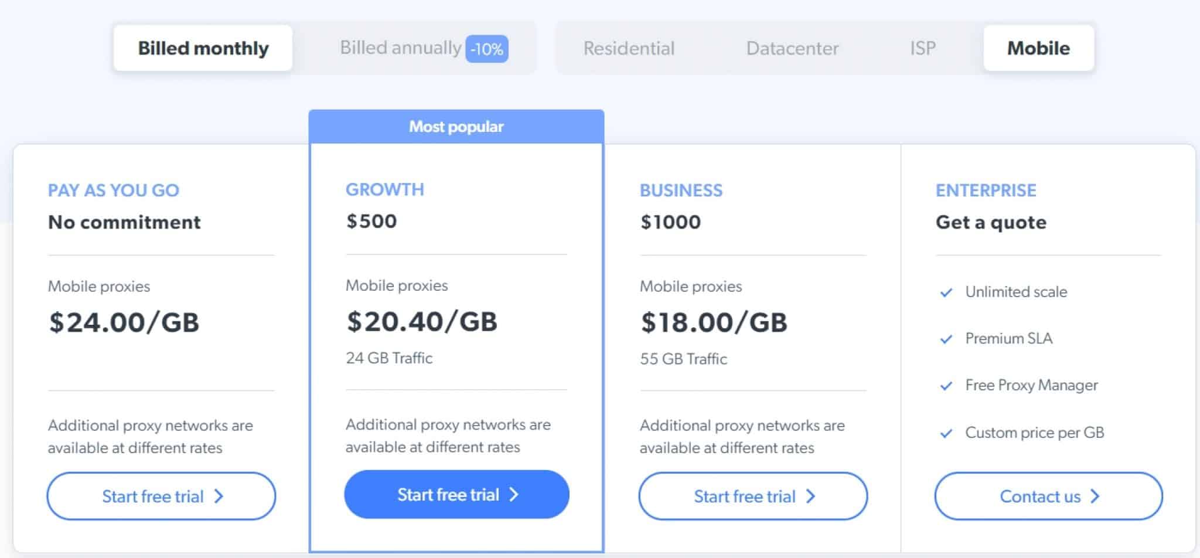This screenshot has width=1200, height=558.
Task: Start free trial for the Growth plan
Action: pos(456,495)
